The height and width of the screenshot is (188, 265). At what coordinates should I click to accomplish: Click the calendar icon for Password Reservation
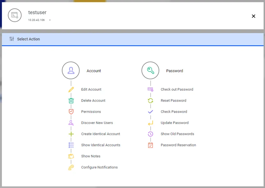point(150,145)
